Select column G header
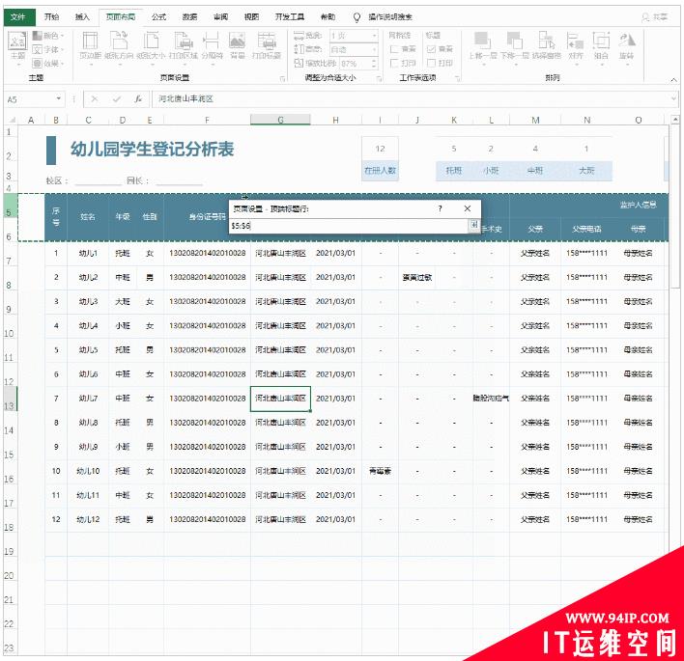684x661 pixels. tap(280, 120)
